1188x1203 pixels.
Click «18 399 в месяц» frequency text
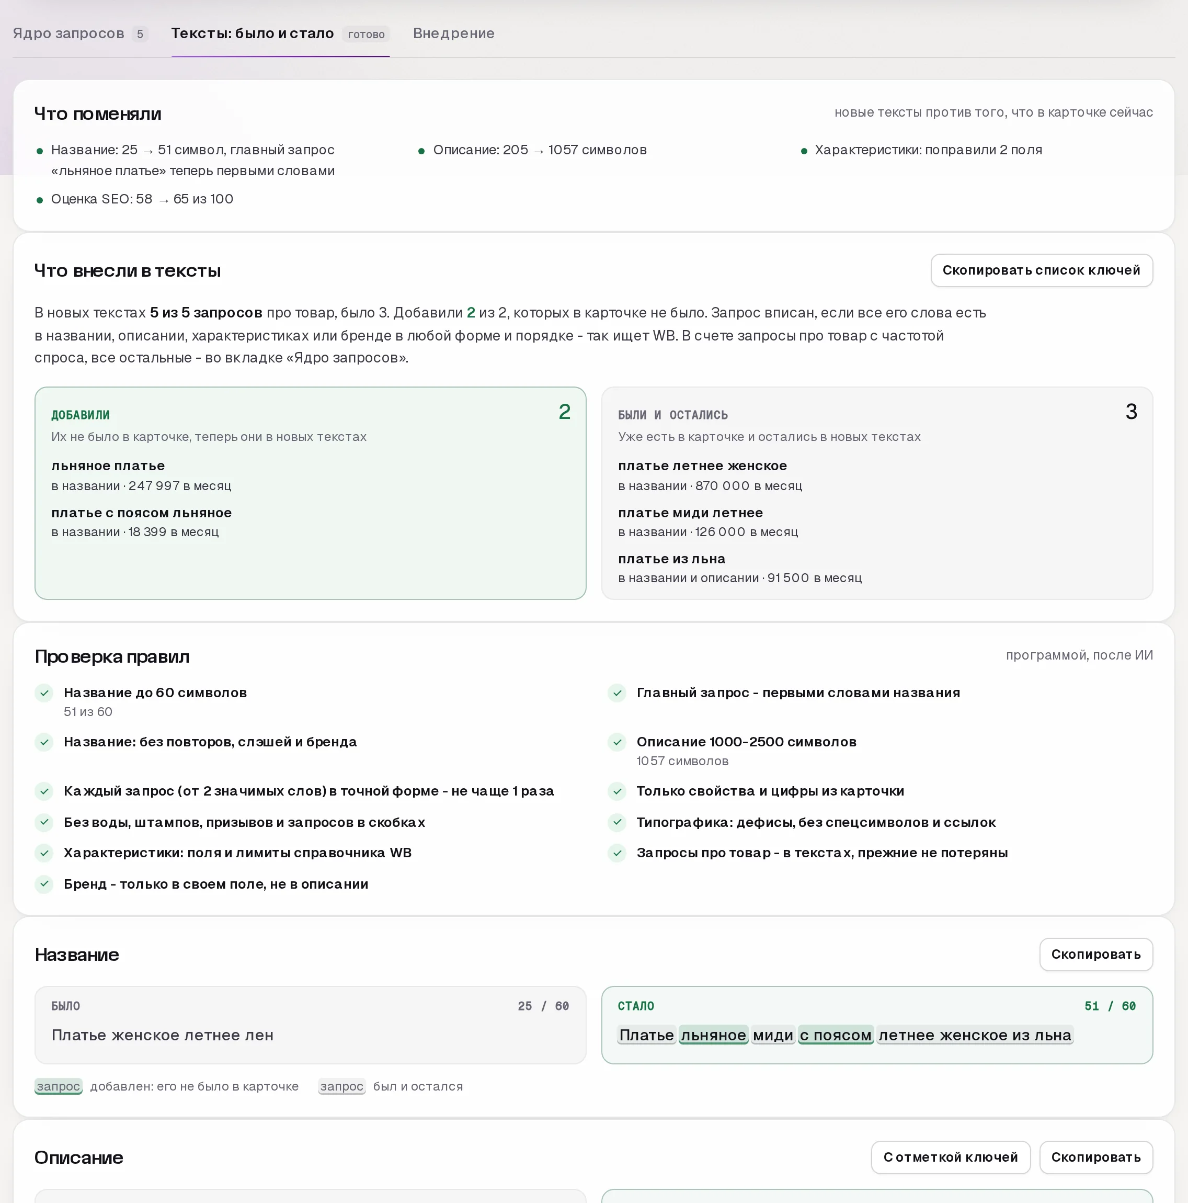click(174, 532)
